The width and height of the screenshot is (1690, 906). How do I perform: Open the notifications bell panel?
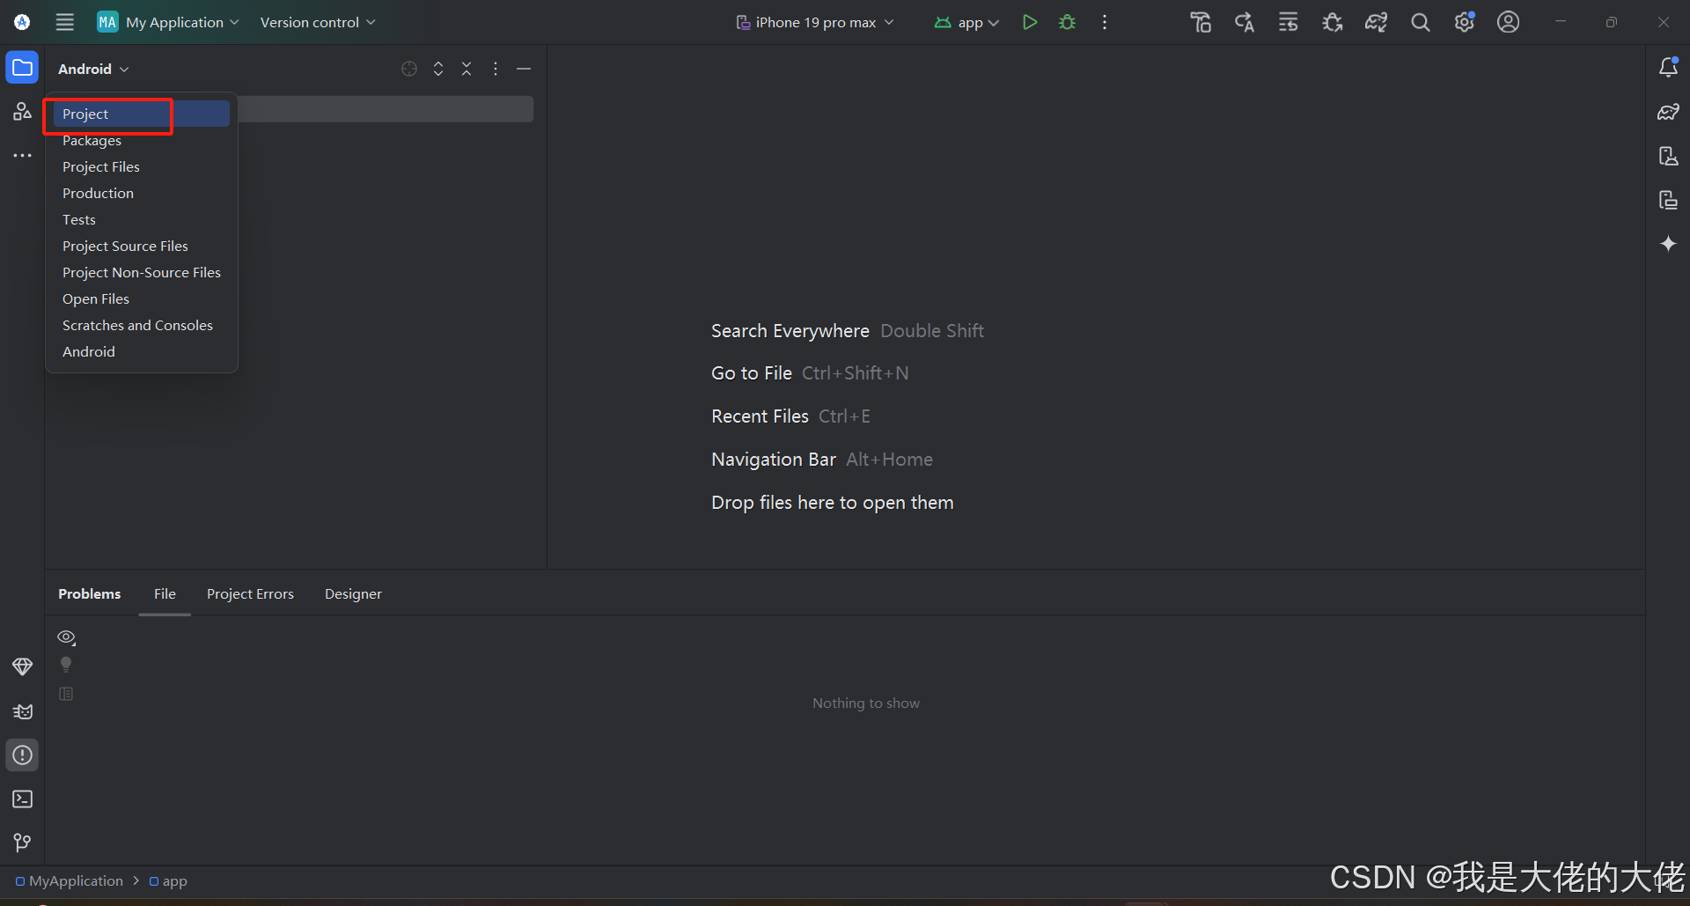pos(1669,67)
